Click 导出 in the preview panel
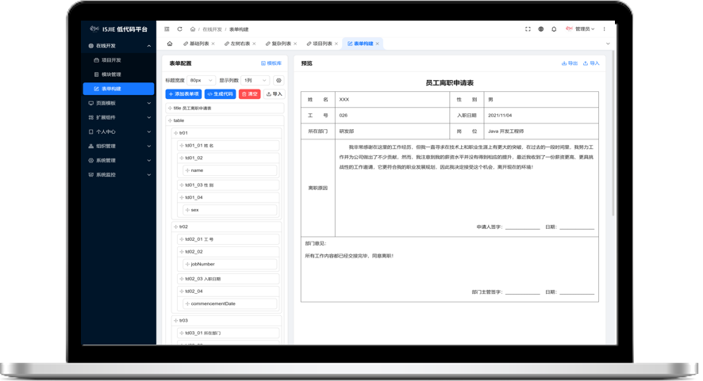Image resolution: width=703 pixels, height=381 pixels. click(x=570, y=63)
